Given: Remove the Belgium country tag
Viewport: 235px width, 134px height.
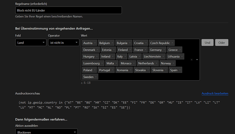Looking at the screenshot, I should 112,43.
